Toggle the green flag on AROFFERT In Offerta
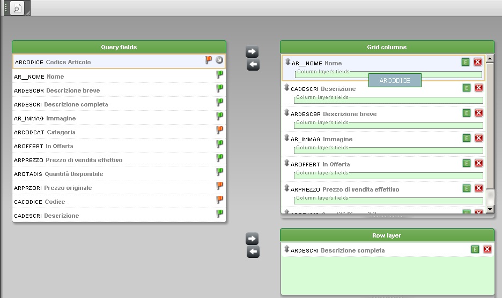 (x=219, y=144)
